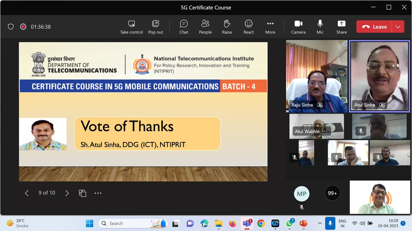Raise your hand in the meeting
The height and width of the screenshot is (231, 412).
[227, 27]
